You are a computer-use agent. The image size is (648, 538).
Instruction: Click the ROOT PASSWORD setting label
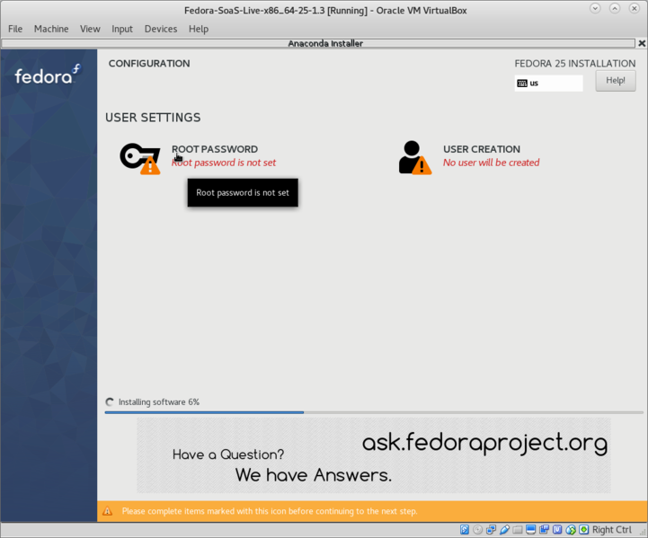(x=215, y=149)
